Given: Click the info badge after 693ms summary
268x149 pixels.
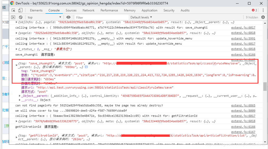Looking at the screenshot, I should (86, 67).
